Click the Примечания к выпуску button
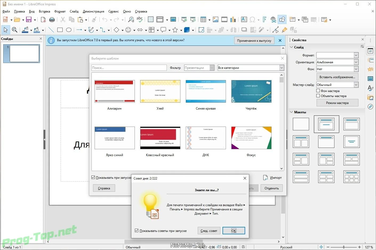This screenshot has width=376, height=250. (x=254, y=40)
